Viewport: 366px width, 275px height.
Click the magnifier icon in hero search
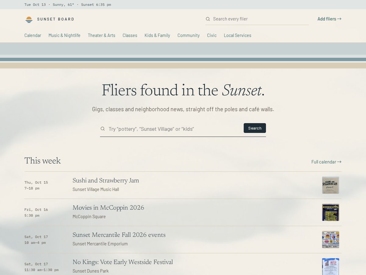pyautogui.click(x=102, y=129)
